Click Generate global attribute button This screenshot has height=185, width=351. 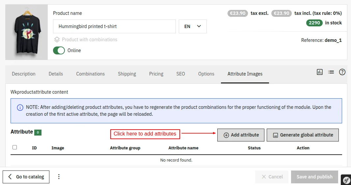(x=303, y=135)
